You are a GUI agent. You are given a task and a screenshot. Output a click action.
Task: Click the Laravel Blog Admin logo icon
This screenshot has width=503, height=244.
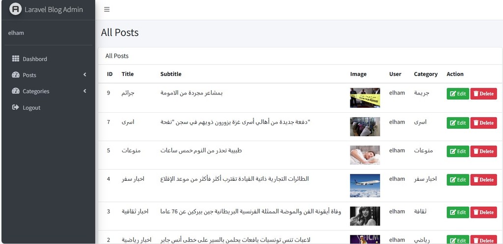point(15,9)
